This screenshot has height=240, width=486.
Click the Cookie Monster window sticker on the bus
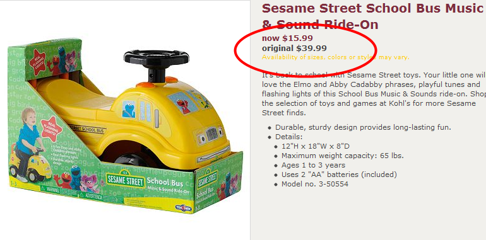pos(128,109)
